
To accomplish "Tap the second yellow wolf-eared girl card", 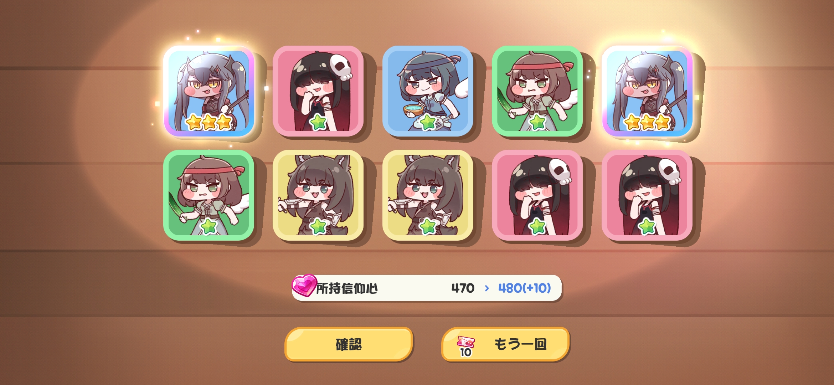I will tap(428, 195).
